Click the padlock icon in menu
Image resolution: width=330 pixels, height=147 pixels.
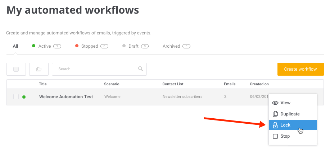[275, 125]
